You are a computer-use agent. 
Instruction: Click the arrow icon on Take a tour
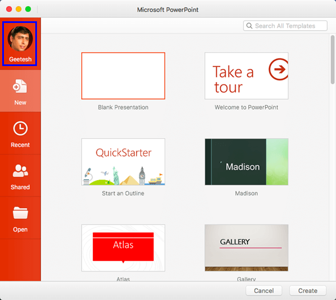[278, 69]
